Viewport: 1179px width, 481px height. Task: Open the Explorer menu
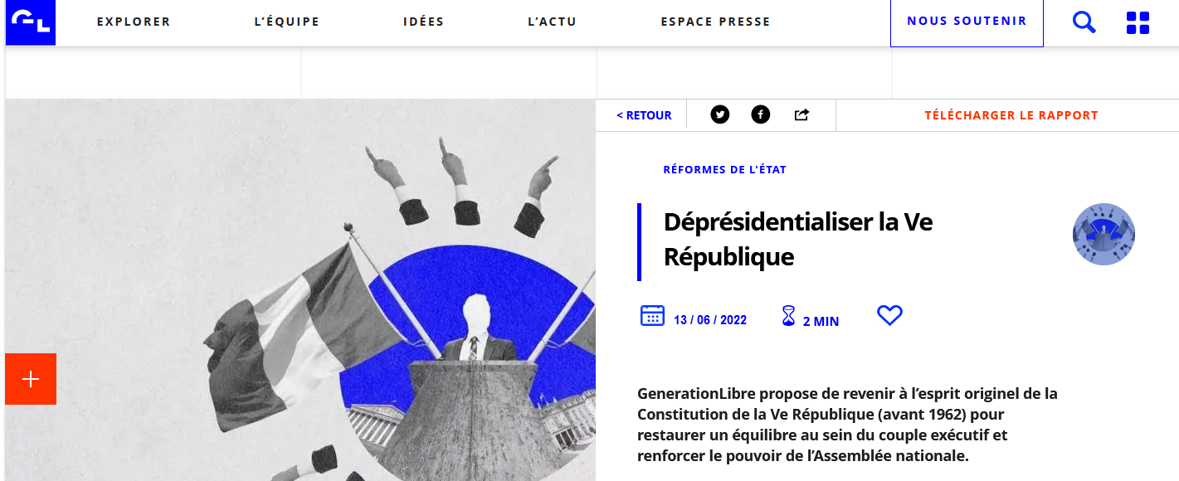(134, 22)
